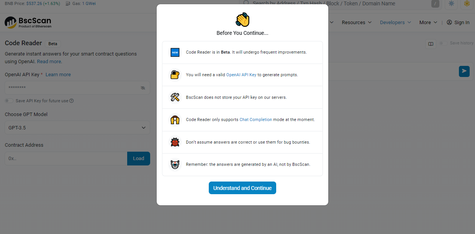Focus the search by address field
The image size is (475, 234).
click(x=339, y=3)
